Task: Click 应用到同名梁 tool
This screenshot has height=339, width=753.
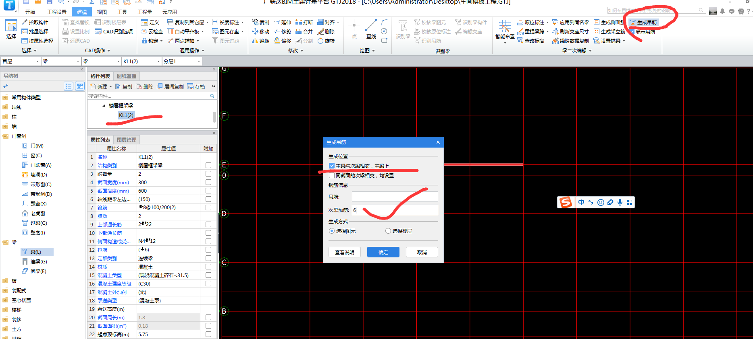Action: point(570,22)
